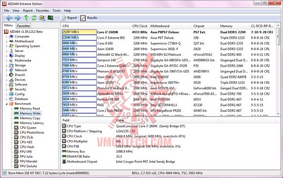Select Motherboard icon in tree

11,41
